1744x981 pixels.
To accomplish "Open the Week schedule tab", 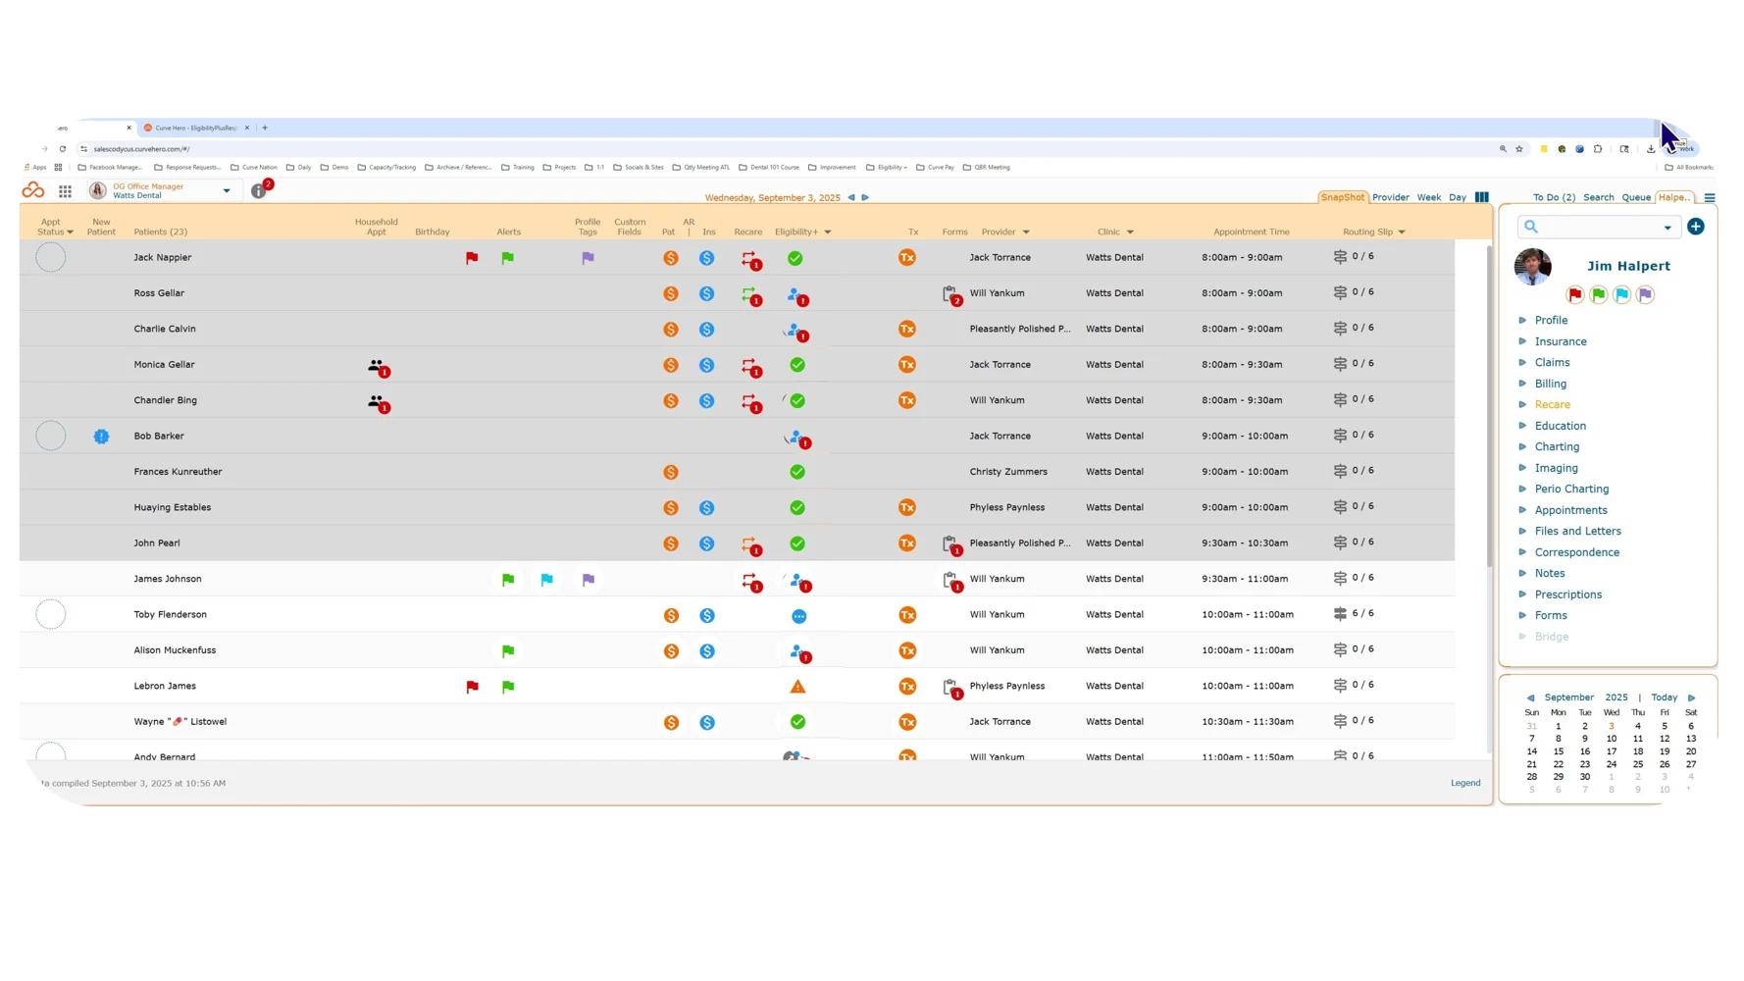I will coord(1428,197).
